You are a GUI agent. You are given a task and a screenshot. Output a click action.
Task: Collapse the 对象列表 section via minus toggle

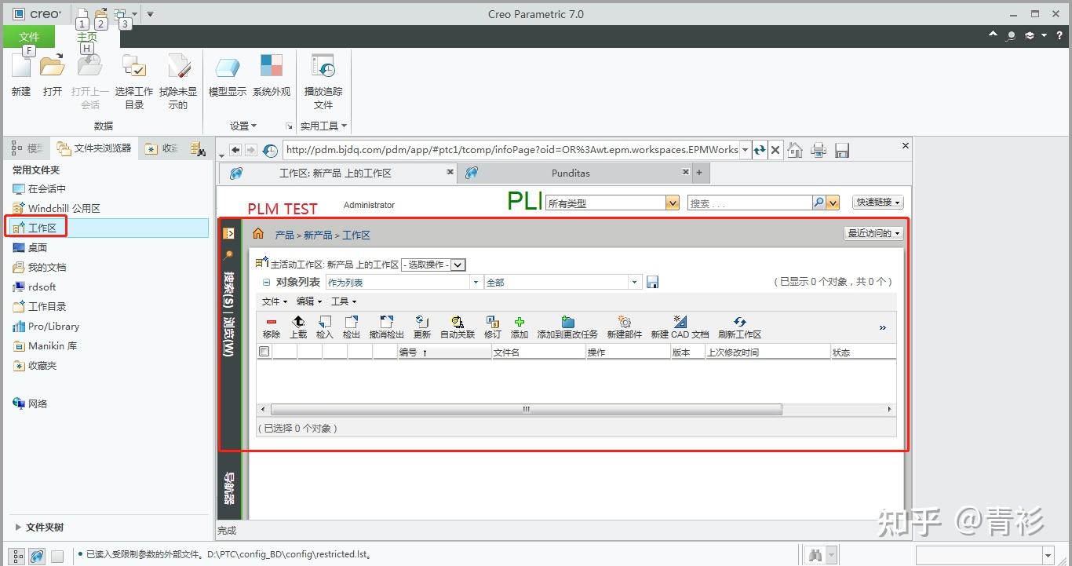[x=265, y=282]
